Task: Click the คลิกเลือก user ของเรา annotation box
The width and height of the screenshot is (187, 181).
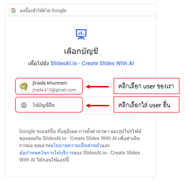Action: pyautogui.click(x=146, y=86)
